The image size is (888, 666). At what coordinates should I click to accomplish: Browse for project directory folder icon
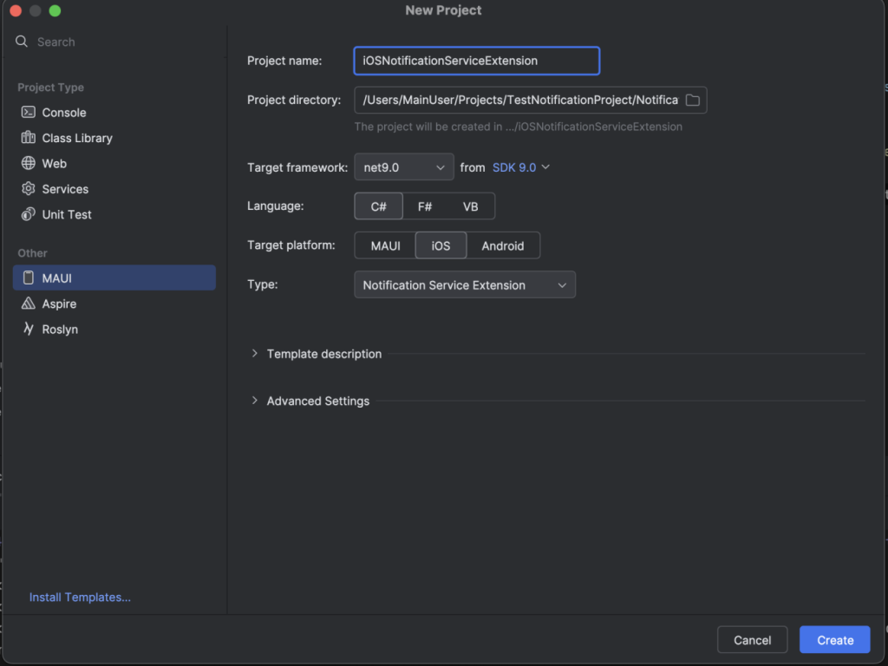692,101
